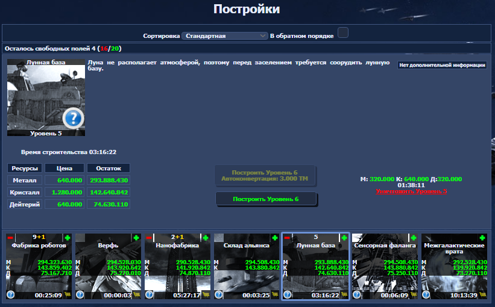495x307 pixels.
Task: Click green plus on Фабрика роботов card
Action: (68, 238)
